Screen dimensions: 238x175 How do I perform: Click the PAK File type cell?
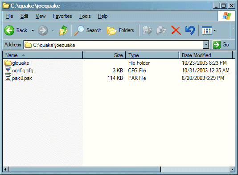[137, 78]
